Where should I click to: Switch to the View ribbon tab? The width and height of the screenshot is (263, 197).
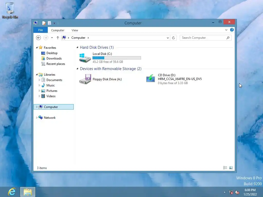pyautogui.click(x=75, y=30)
